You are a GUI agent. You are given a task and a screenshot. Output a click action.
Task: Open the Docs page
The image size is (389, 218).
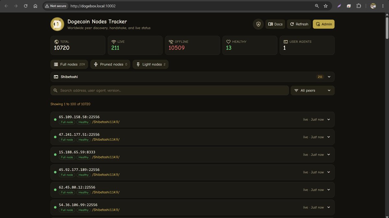(275, 24)
